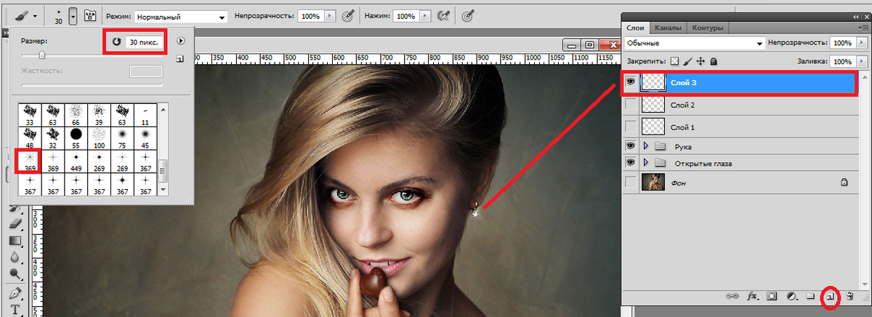The height and width of the screenshot is (317, 872).
Task: Switch to the Слои tab
Action: coord(636,28)
